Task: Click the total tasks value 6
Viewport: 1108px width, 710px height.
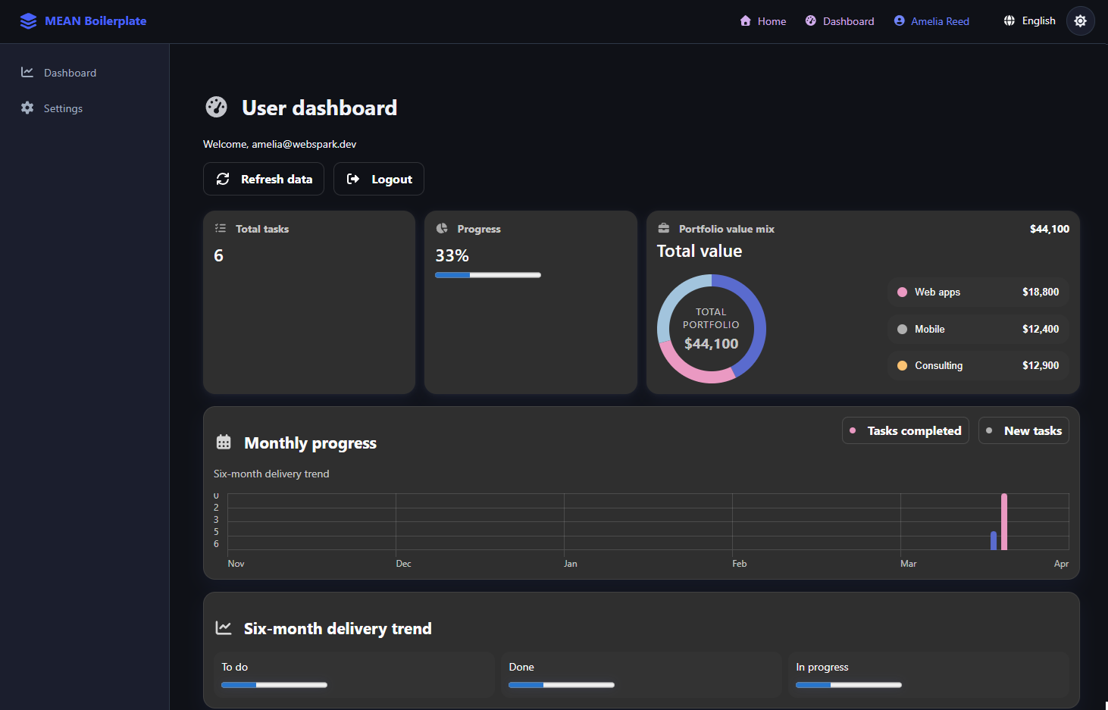Action: coord(218,255)
